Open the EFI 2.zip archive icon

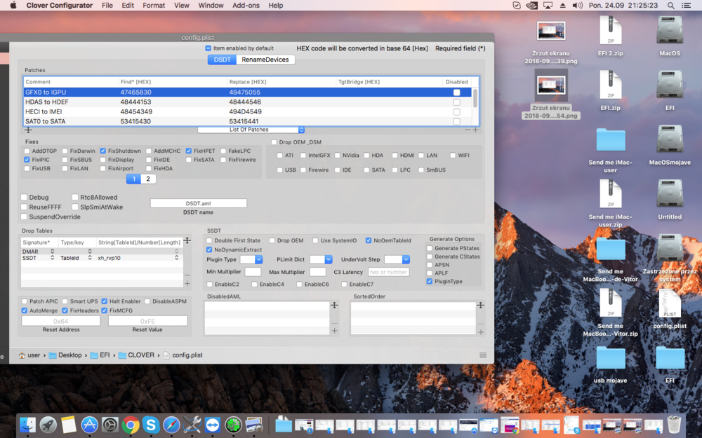610,31
